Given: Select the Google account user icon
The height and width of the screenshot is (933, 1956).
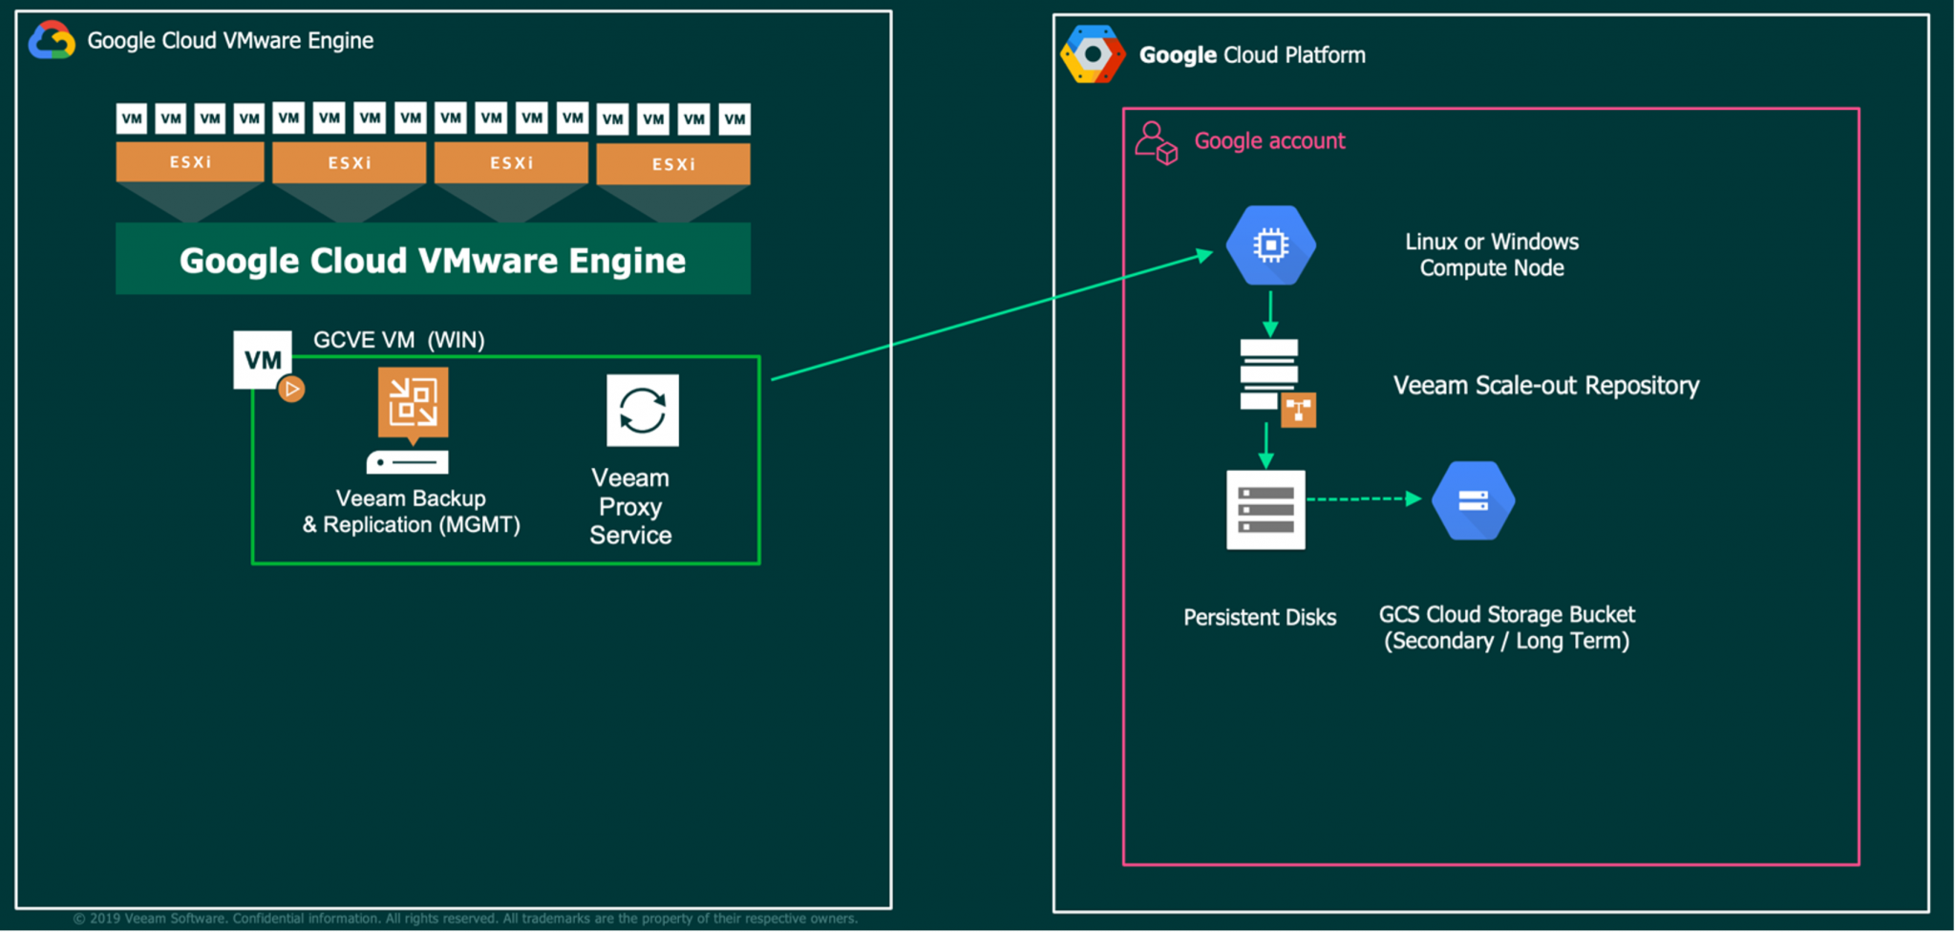Looking at the screenshot, I should click(1156, 143).
